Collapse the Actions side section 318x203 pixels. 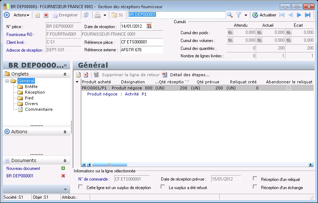[65, 132]
